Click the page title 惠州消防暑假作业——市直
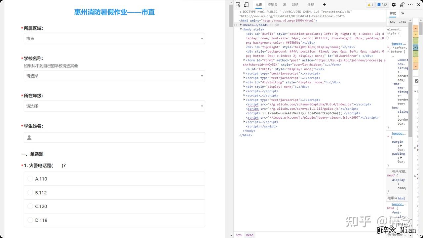The height and width of the screenshot is (238, 423). tap(114, 12)
